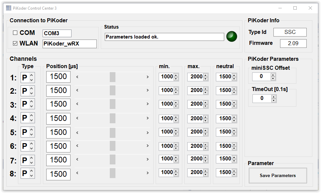Increase TimeOut value
This screenshot has height=193, width=321.
(274, 97)
